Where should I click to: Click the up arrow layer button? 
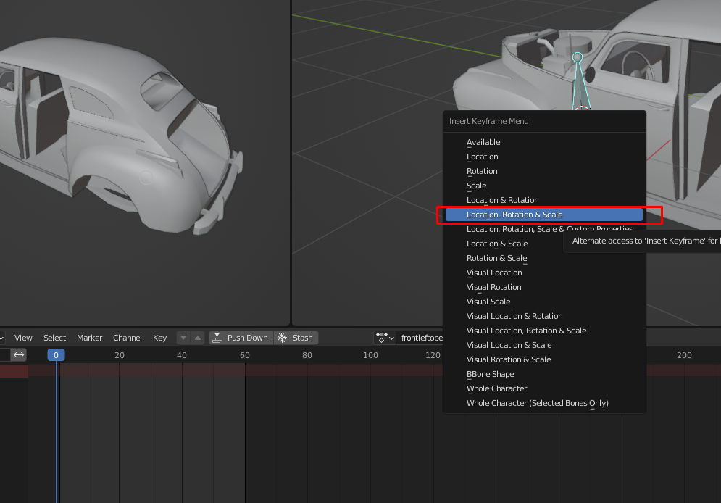[x=198, y=338]
